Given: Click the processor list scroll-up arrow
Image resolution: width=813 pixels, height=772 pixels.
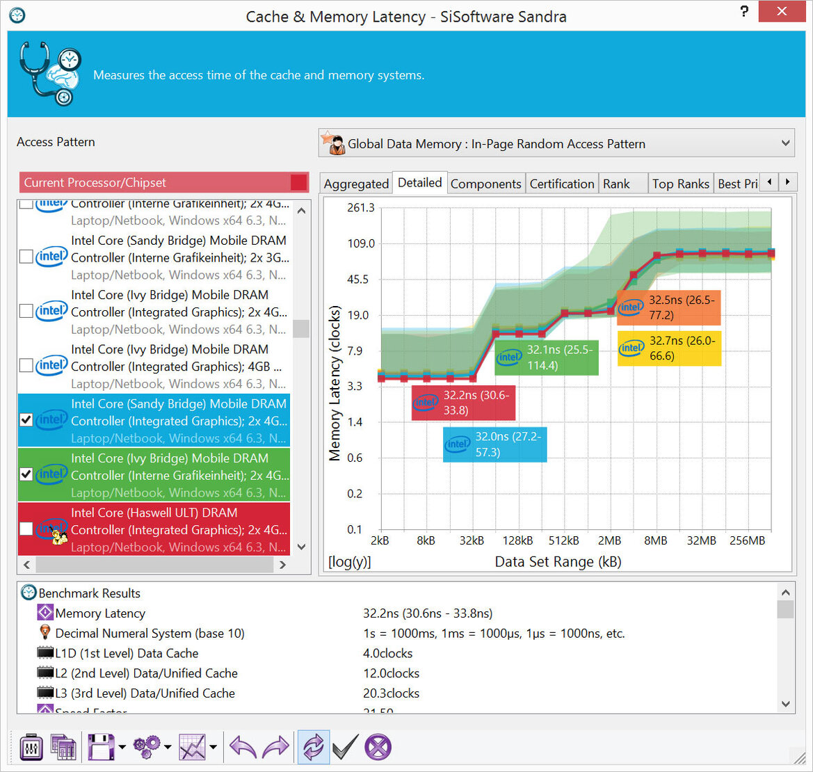Looking at the screenshot, I should [x=301, y=211].
